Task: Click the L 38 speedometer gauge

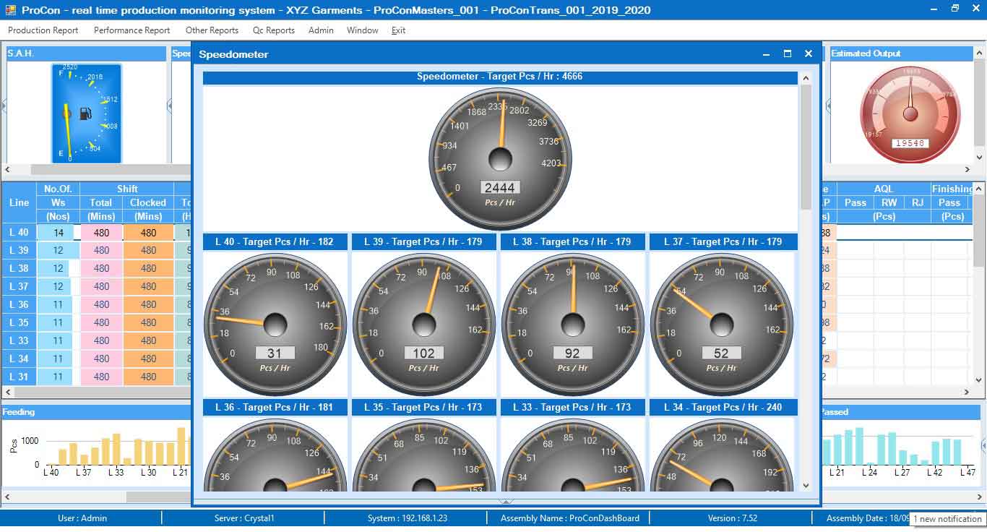Action: [573, 325]
